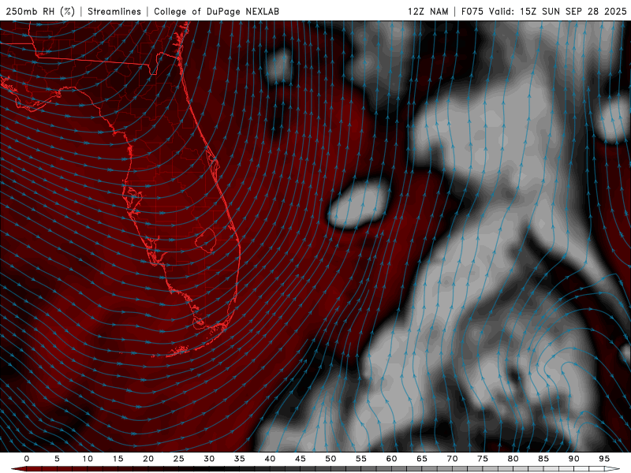Click the colorbar label "65"
Viewport: 631px width, 473px height.
422,459
